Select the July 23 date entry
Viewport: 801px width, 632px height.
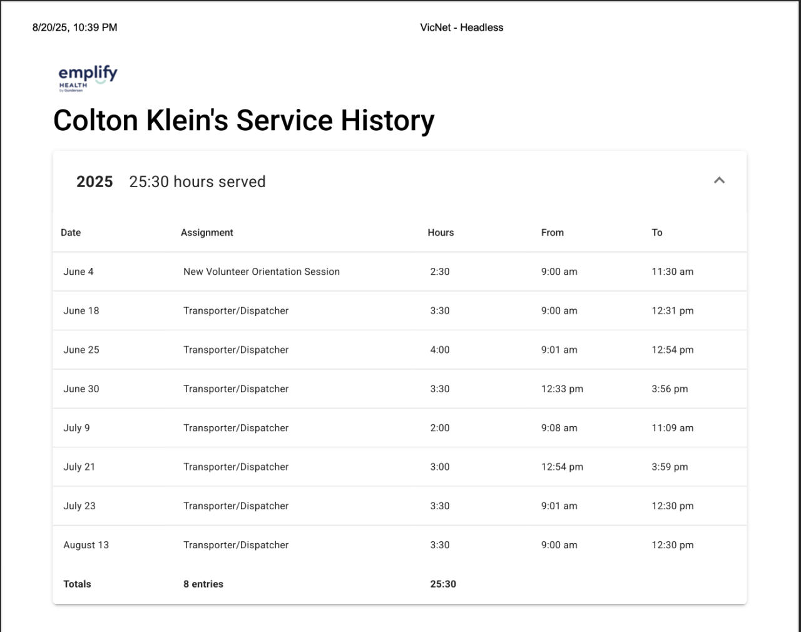79,506
